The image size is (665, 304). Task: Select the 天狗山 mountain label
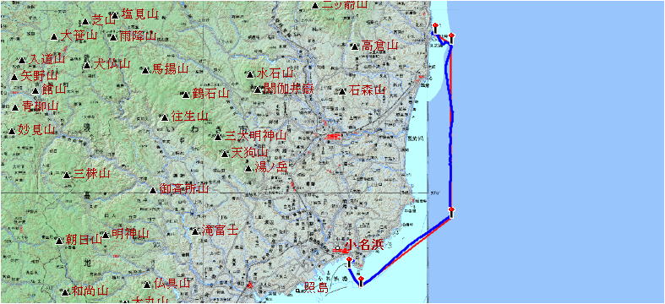(x=250, y=152)
